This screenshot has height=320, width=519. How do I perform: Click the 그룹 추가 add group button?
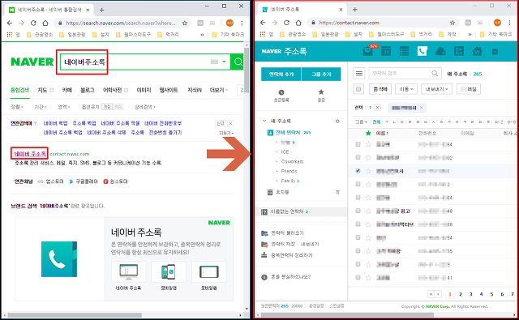321,74
